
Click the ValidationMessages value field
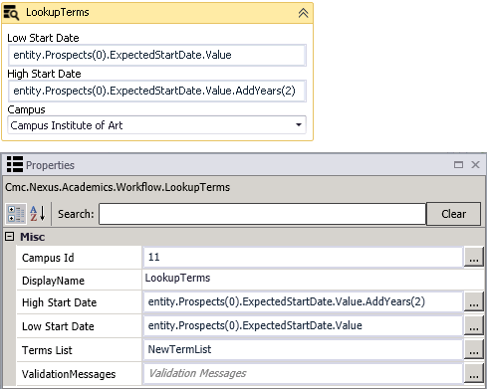click(303, 373)
